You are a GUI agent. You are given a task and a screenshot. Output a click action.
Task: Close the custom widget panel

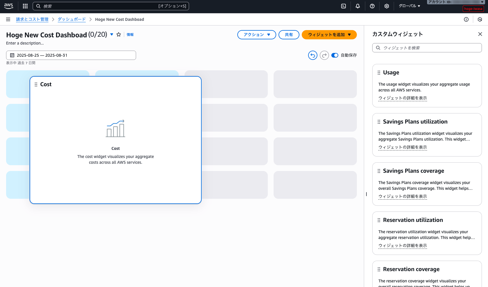tap(480, 34)
